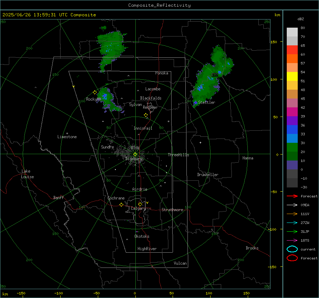This screenshot has width=319, height=298.
Task: Click the Vulcan label
Action: pos(180,263)
